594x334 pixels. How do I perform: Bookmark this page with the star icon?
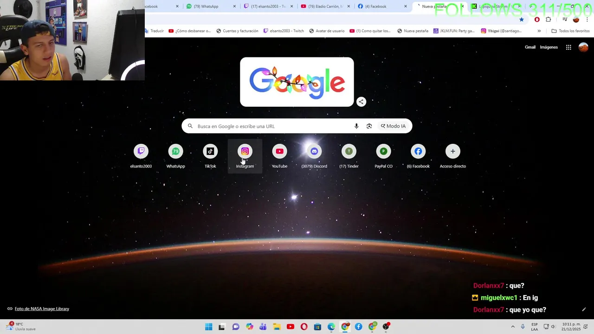522,19
